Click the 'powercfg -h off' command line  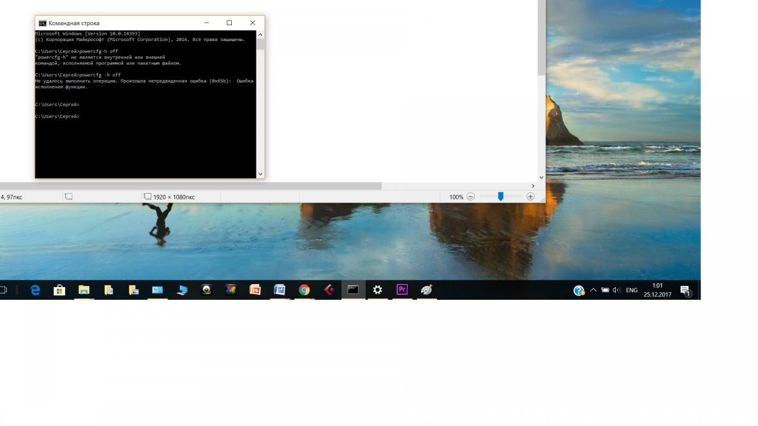point(78,74)
